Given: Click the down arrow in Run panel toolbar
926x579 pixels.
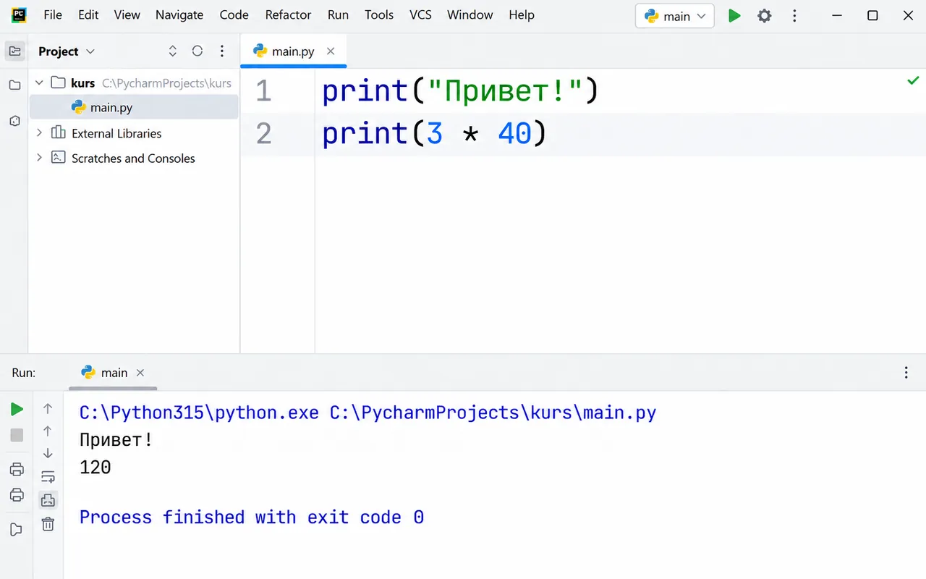Looking at the screenshot, I should tap(48, 453).
